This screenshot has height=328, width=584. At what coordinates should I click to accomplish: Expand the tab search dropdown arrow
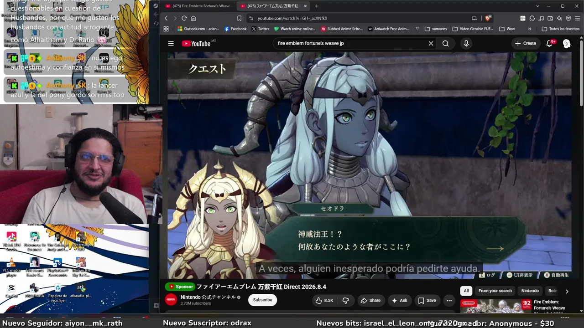538,6
